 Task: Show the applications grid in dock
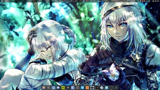(116, 88)
